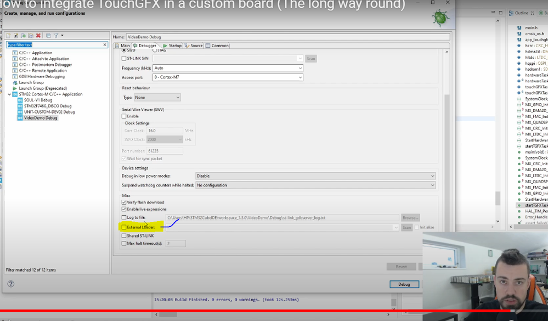The width and height of the screenshot is (548, 321).
Task: Select the Launch Group entry
Action: tap(31, 82)
